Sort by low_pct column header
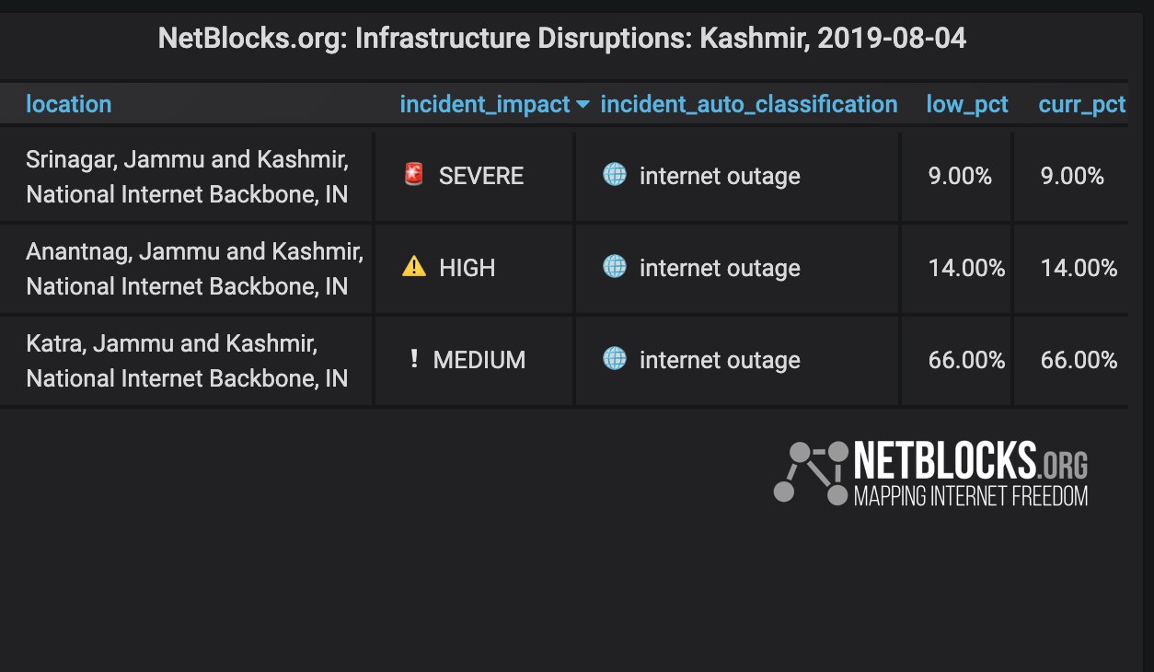This screenshot has width=1154, height=672. [967, 104]
